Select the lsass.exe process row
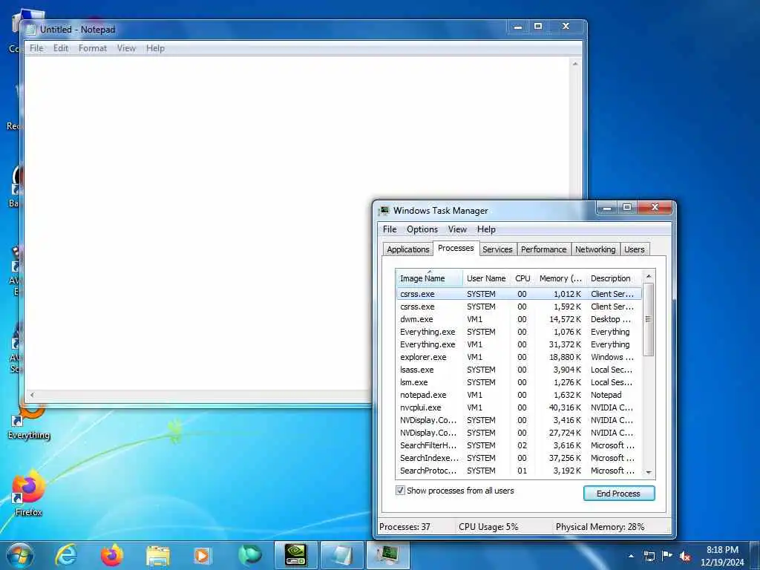The image size is (760, 570). (x=519, y=370)
